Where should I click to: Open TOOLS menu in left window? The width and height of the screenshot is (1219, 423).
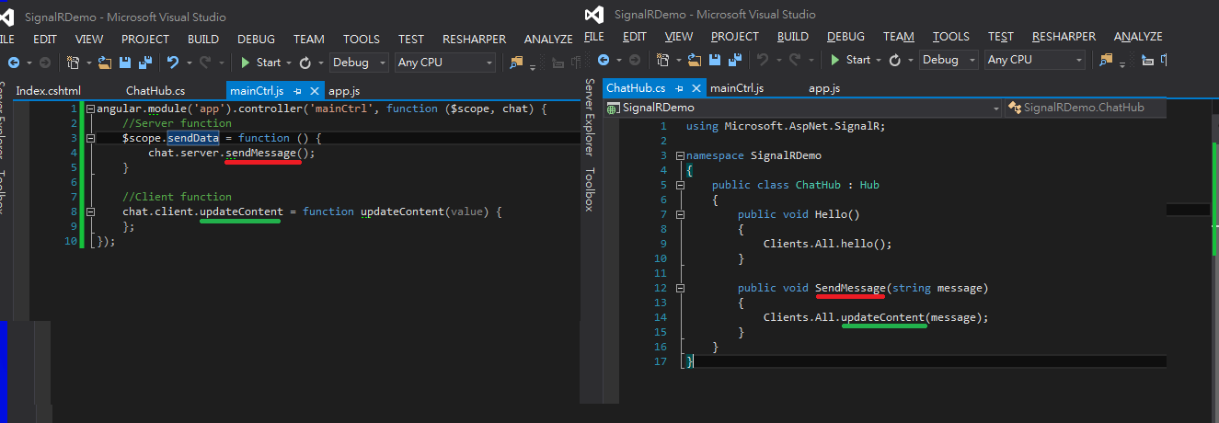coord(362,40)
